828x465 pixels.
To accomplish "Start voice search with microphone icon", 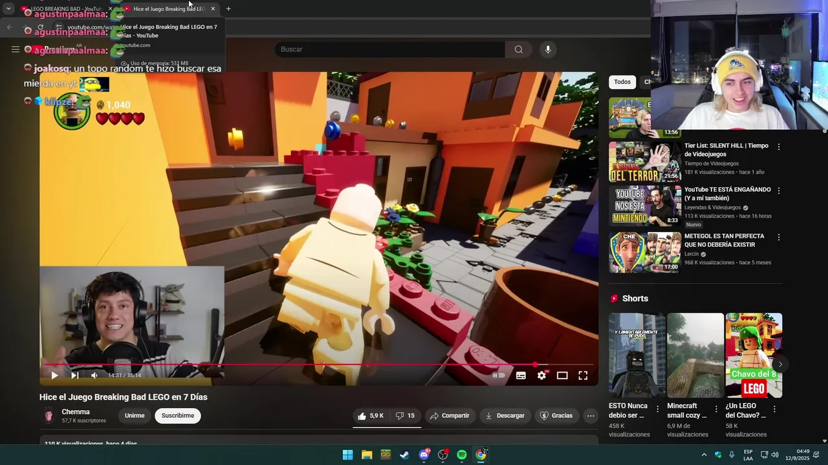I will click(x=548, y=50).
